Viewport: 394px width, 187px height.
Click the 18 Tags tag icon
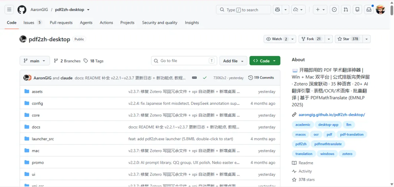tap(86, 61)
